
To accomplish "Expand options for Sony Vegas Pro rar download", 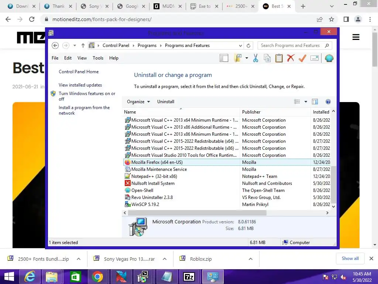I will (x=165, y=259).
